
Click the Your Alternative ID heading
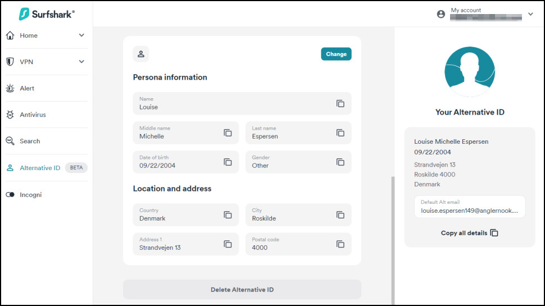coord(470,112)
